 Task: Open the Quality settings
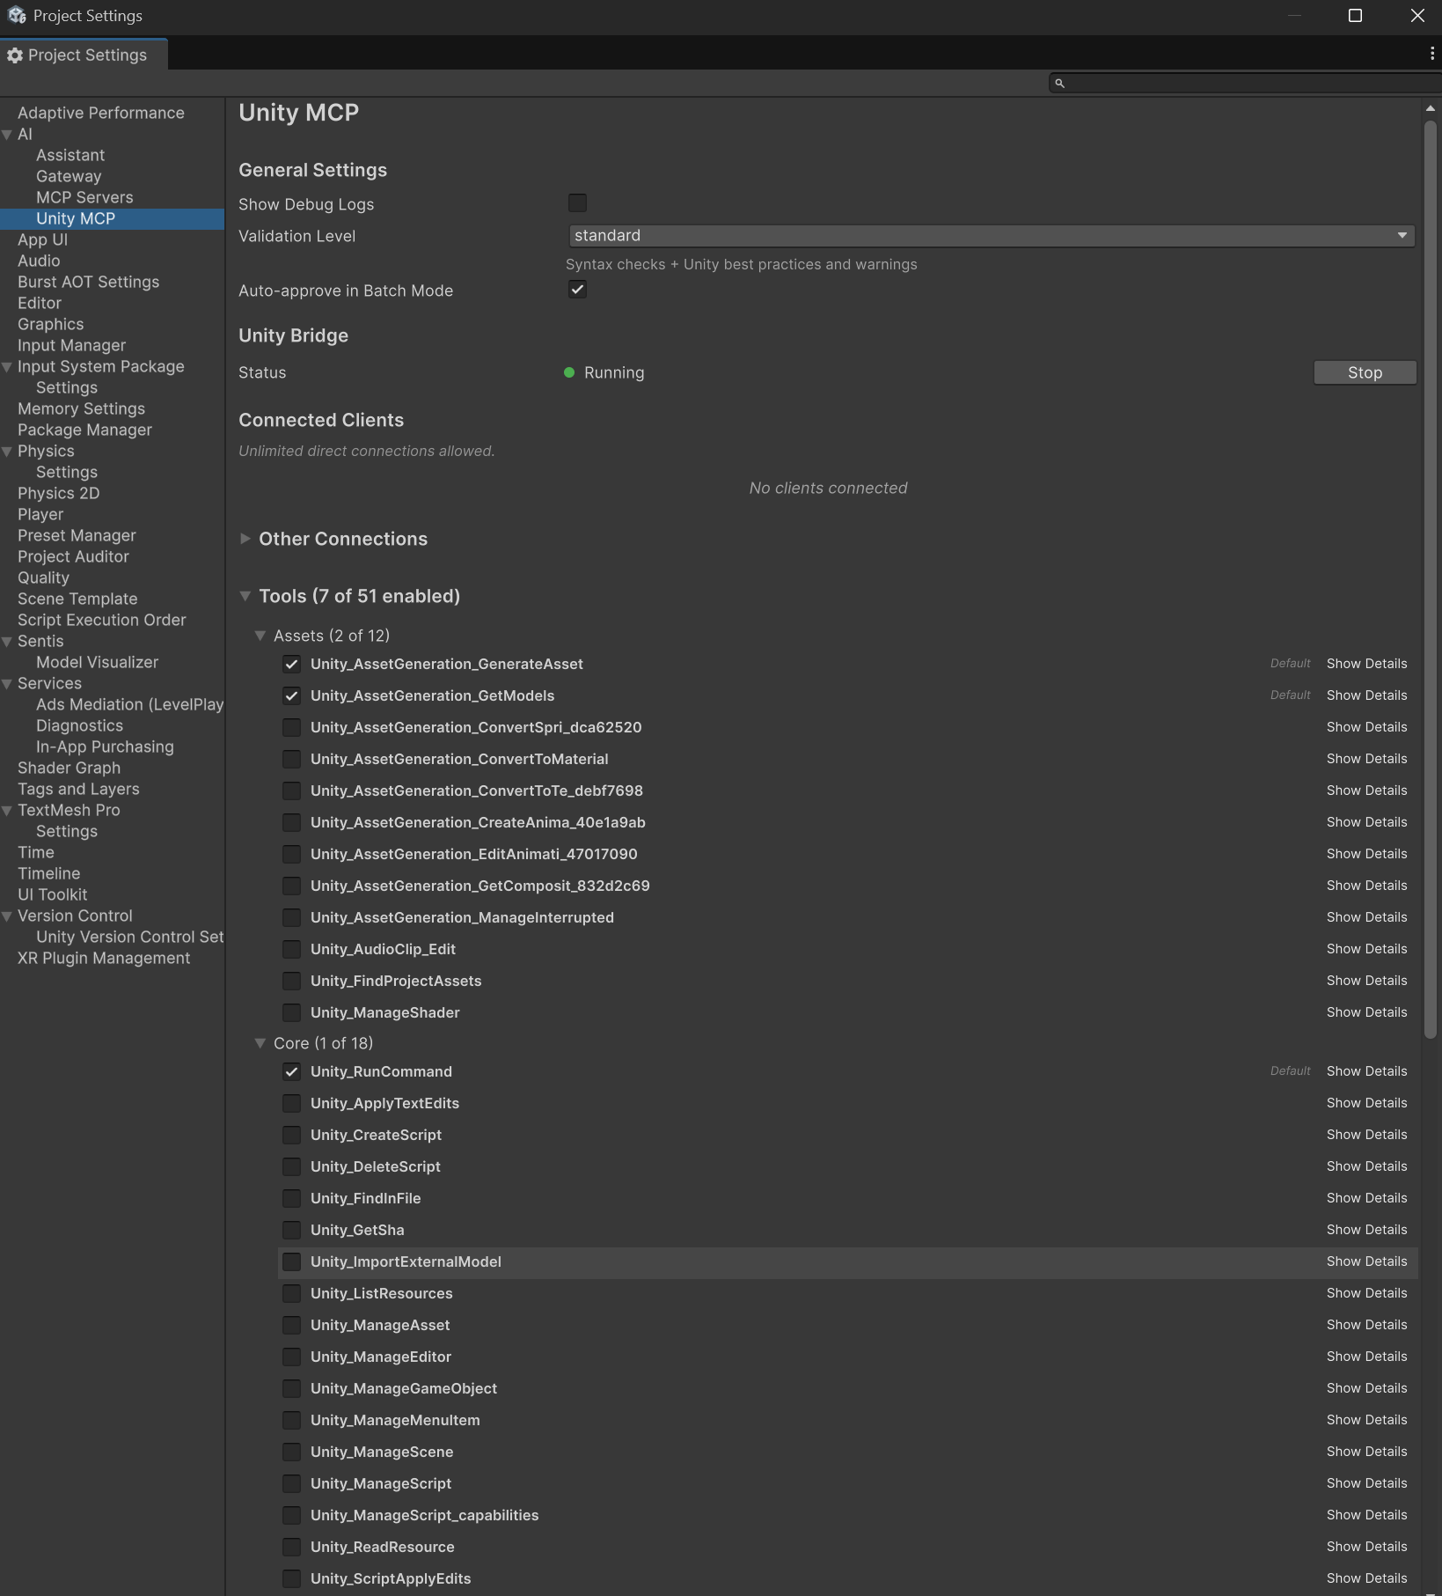coord(43,577)
